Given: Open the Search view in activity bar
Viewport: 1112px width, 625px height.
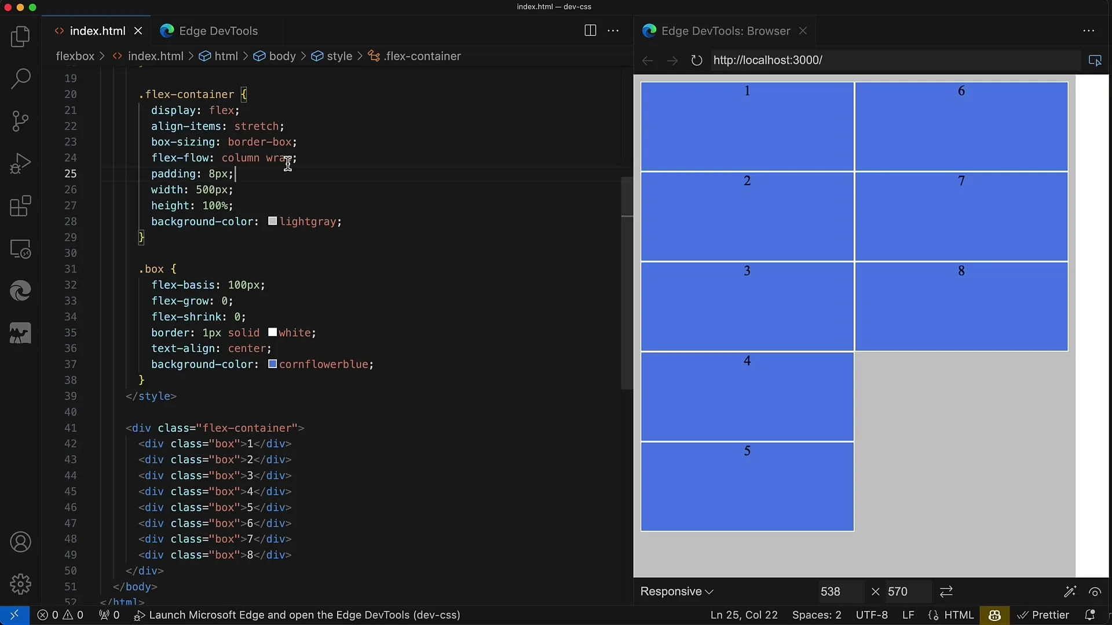Looking at the screenshot, I should pos(21,79).
